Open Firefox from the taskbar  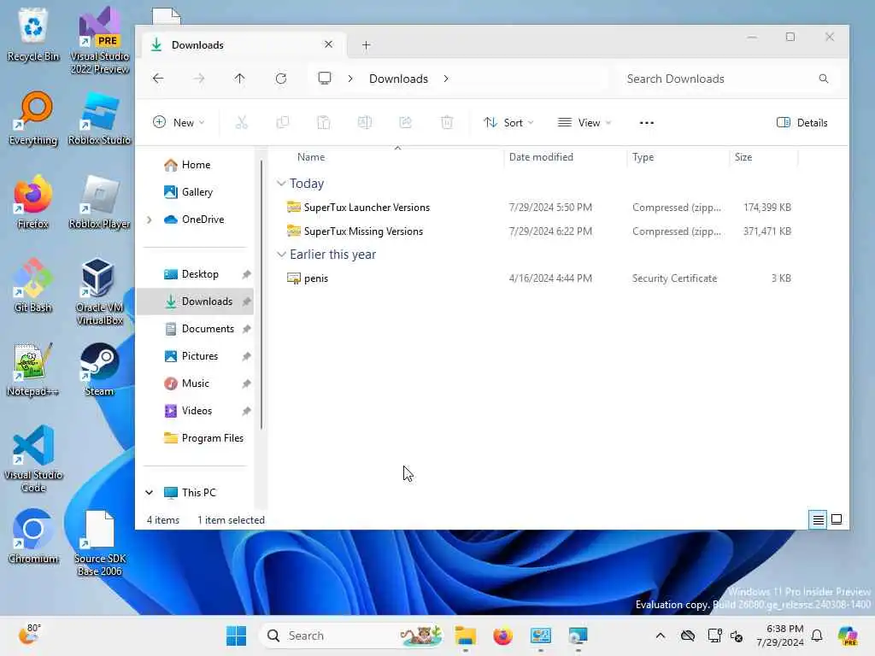(x=502, y=635)
